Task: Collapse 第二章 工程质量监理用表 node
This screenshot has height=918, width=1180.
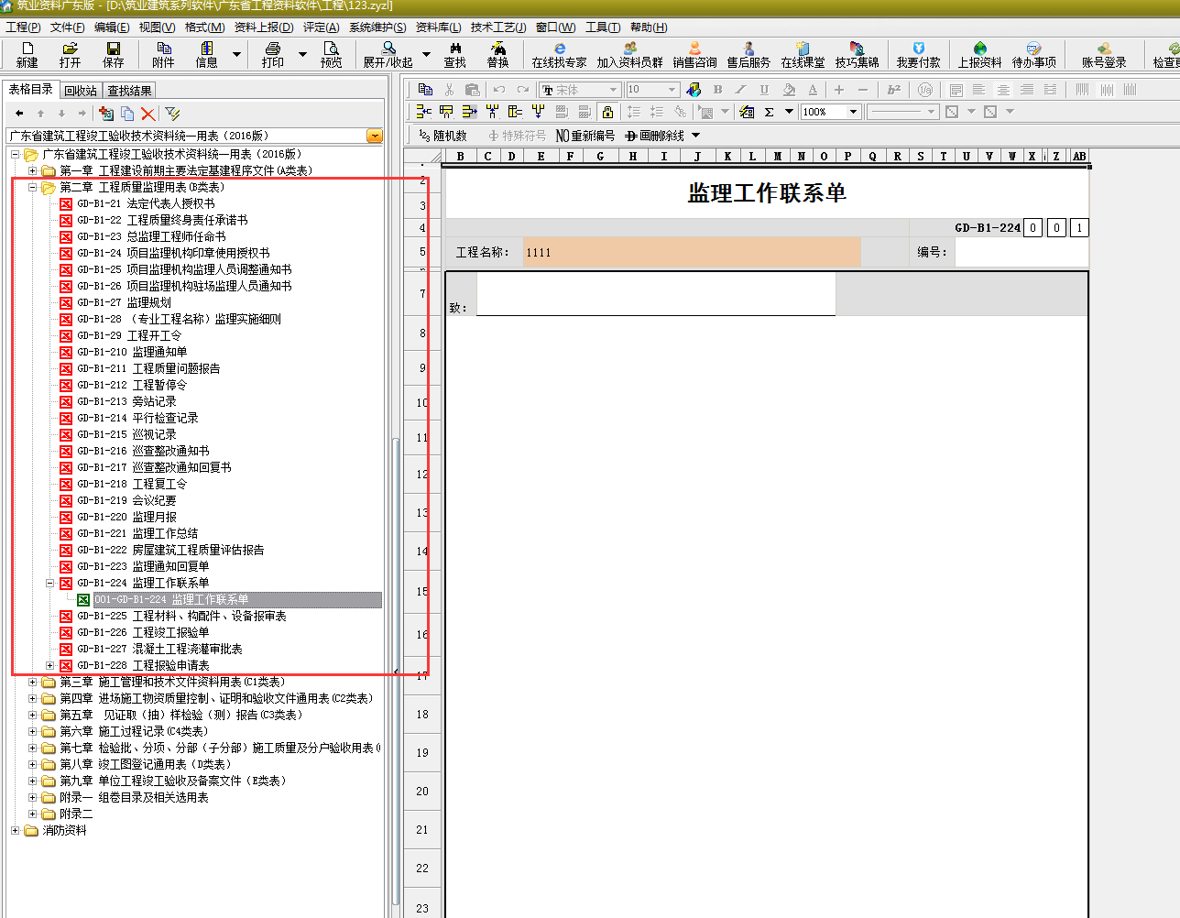Action: tap(32, 187)
